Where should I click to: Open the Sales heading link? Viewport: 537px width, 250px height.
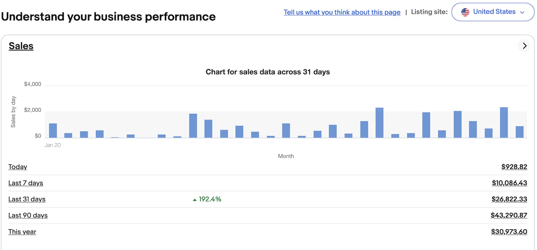pyautogui.click(x=21, y=46)
